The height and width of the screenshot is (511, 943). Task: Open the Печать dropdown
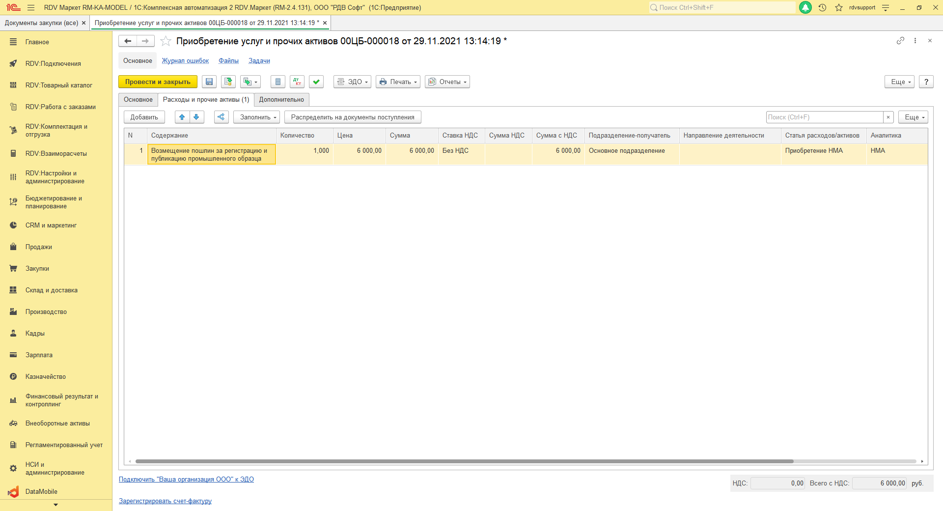[398, 82]
